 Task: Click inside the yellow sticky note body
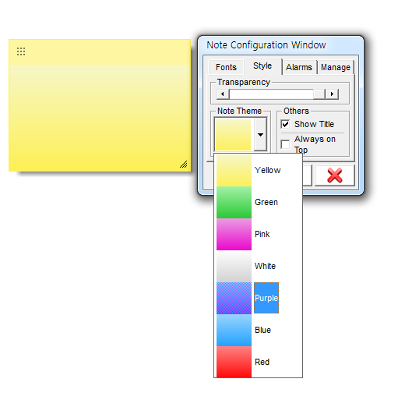(100, 117)
